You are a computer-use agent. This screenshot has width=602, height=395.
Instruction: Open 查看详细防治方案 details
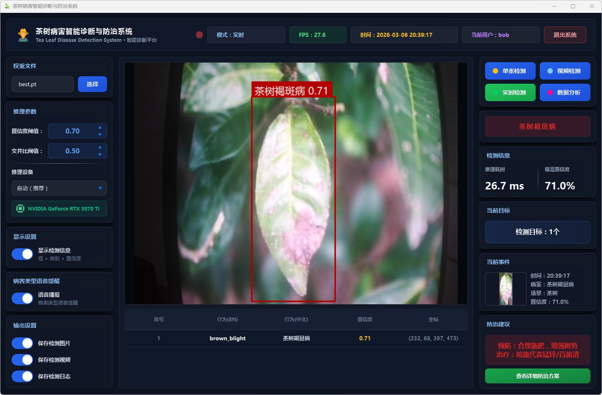[x=537, y=376]
